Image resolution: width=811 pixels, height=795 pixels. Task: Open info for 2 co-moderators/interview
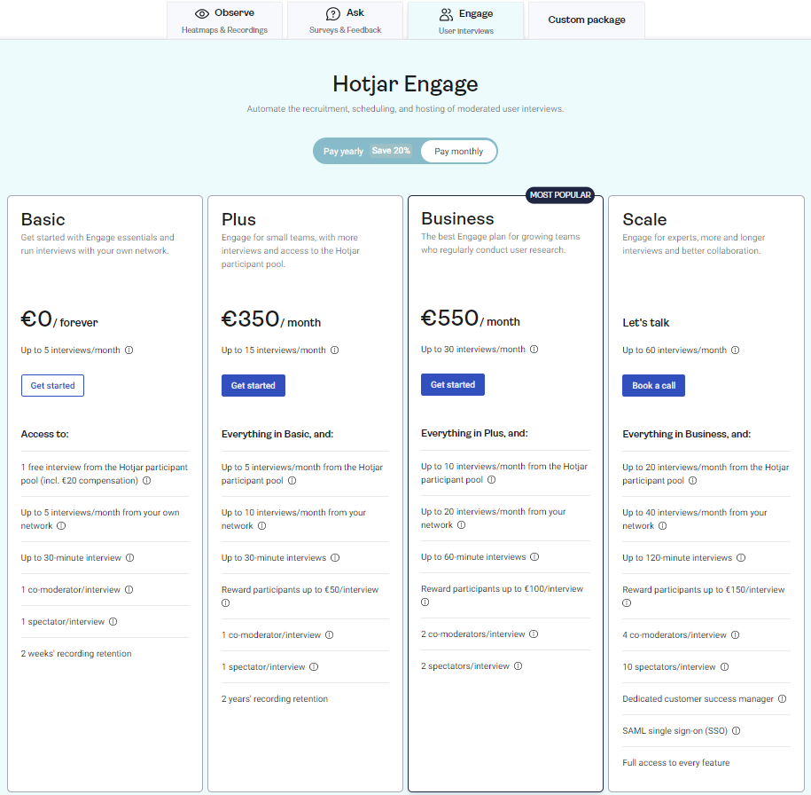534,634
